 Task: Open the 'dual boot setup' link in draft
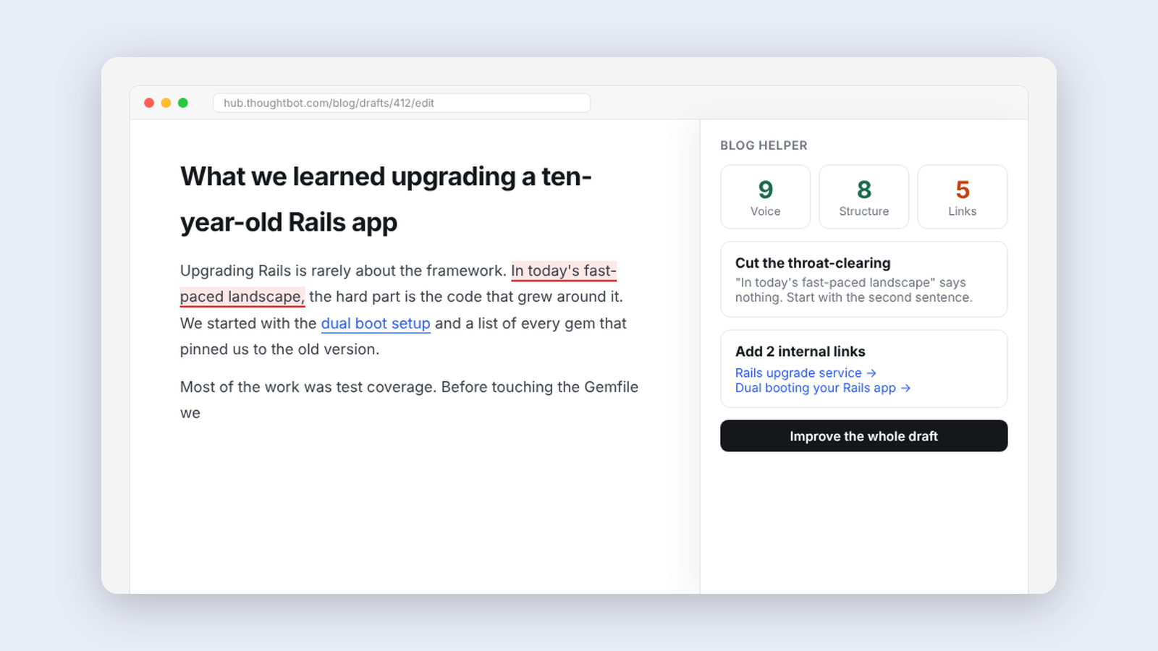point(376,323)
